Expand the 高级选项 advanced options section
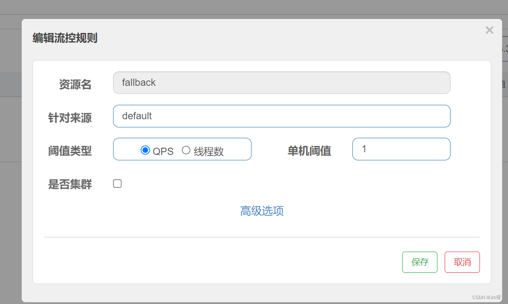Viewport: 508px width, 304px height. click(262, 211)
